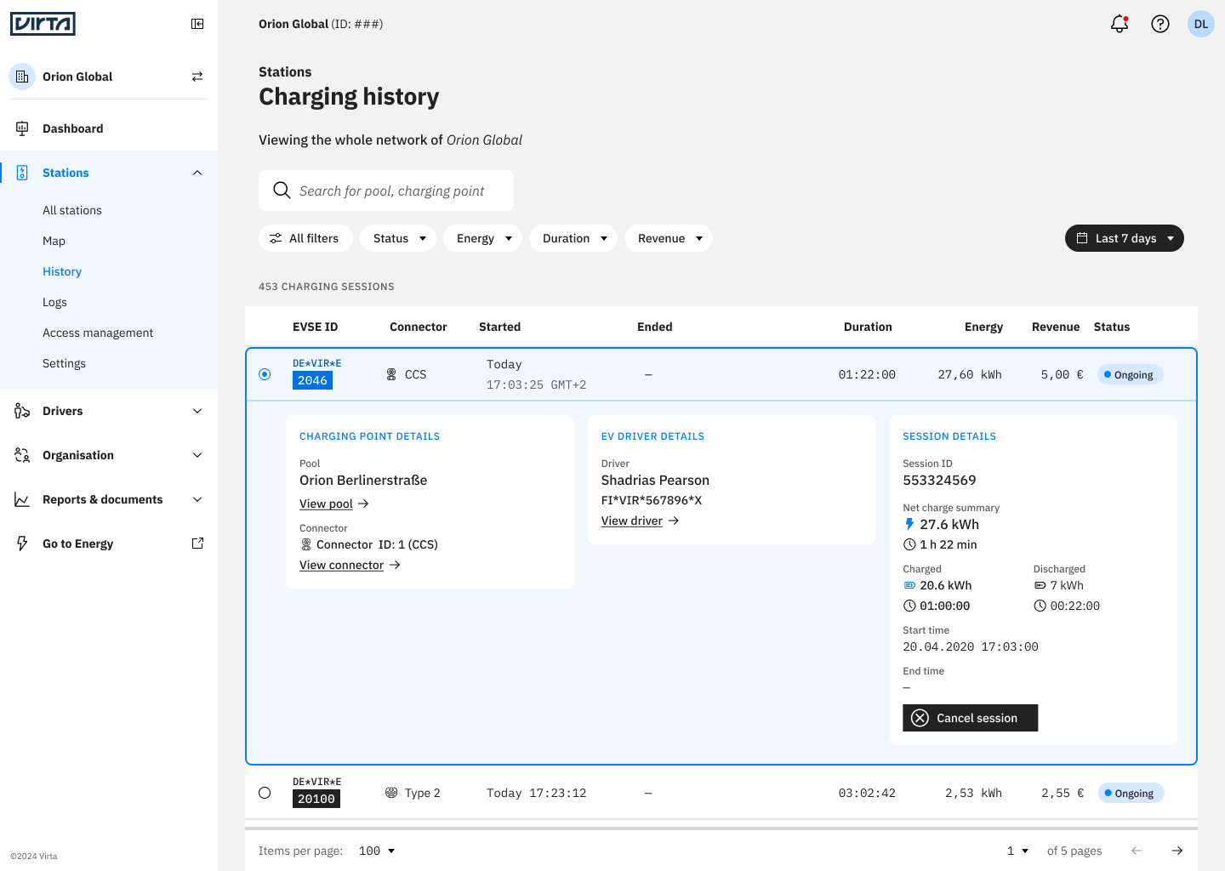This screenshot has height=871, width=1225.
Task: Collapse the Stations menu chevron
Action: pos(197,173)
